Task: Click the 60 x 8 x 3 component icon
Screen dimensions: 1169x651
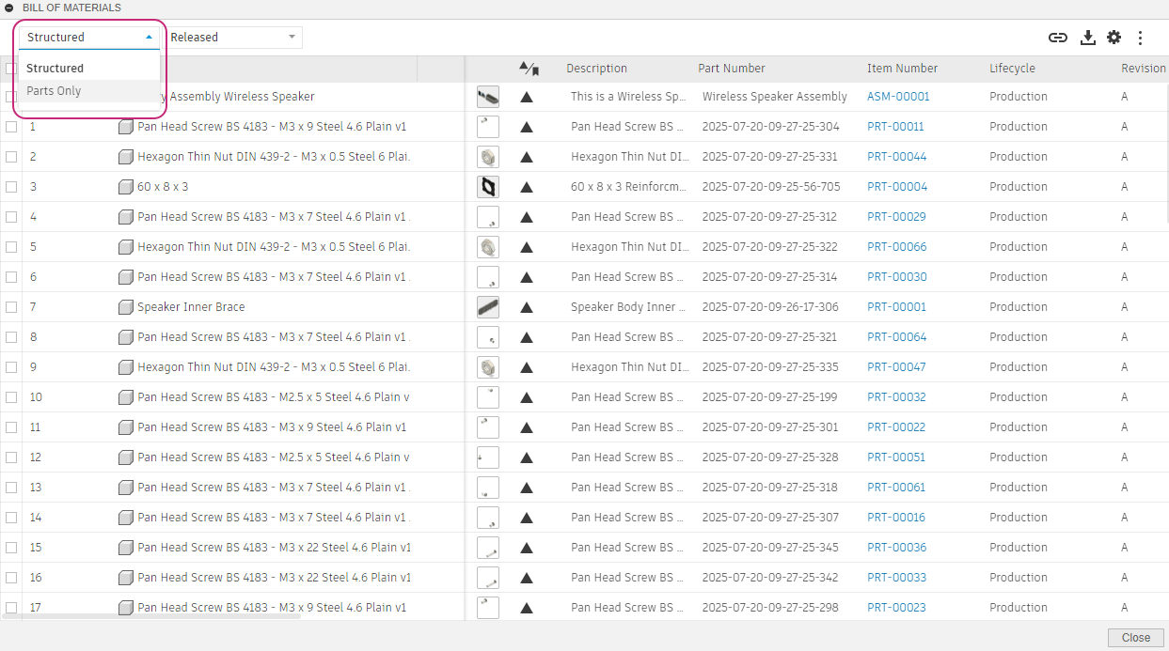Action: [126, 187]
